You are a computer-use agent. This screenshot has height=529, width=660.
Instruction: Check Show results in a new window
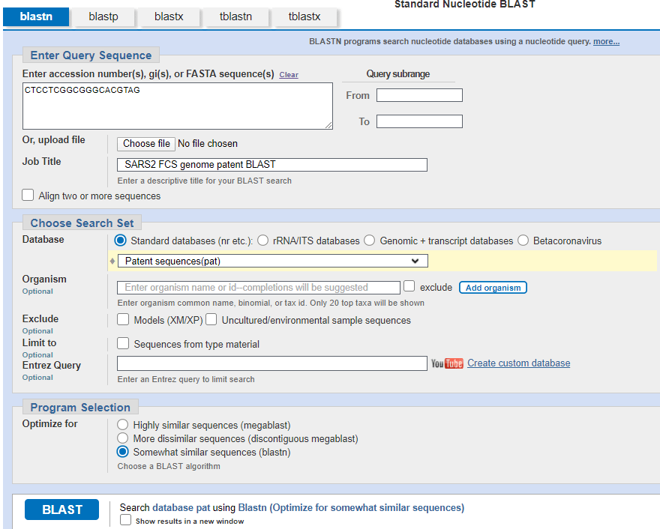125,520
